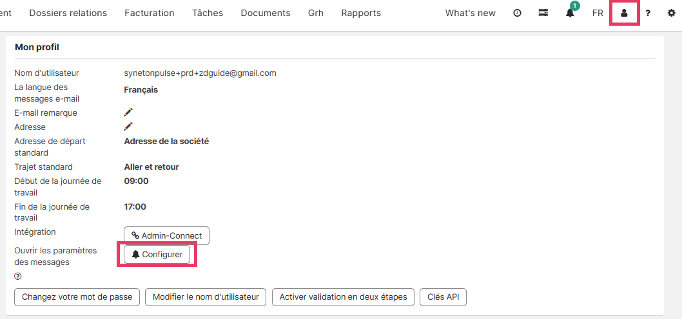
Task: Click the notifications bell icon
Action: pos(570,13)
